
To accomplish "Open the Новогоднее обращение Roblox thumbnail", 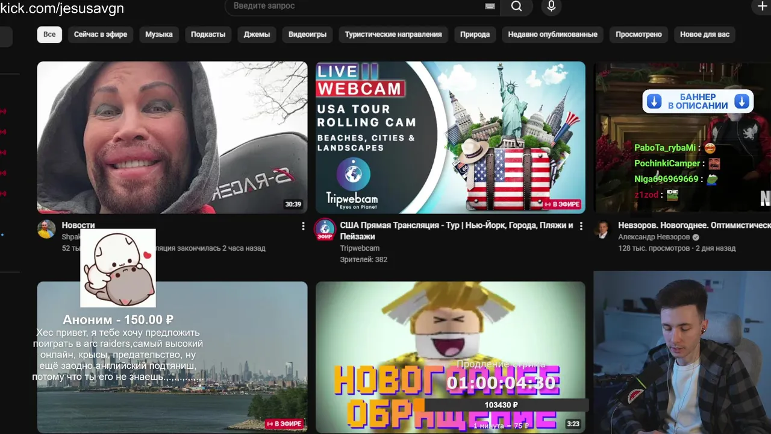I will click(x=451, y=357).
